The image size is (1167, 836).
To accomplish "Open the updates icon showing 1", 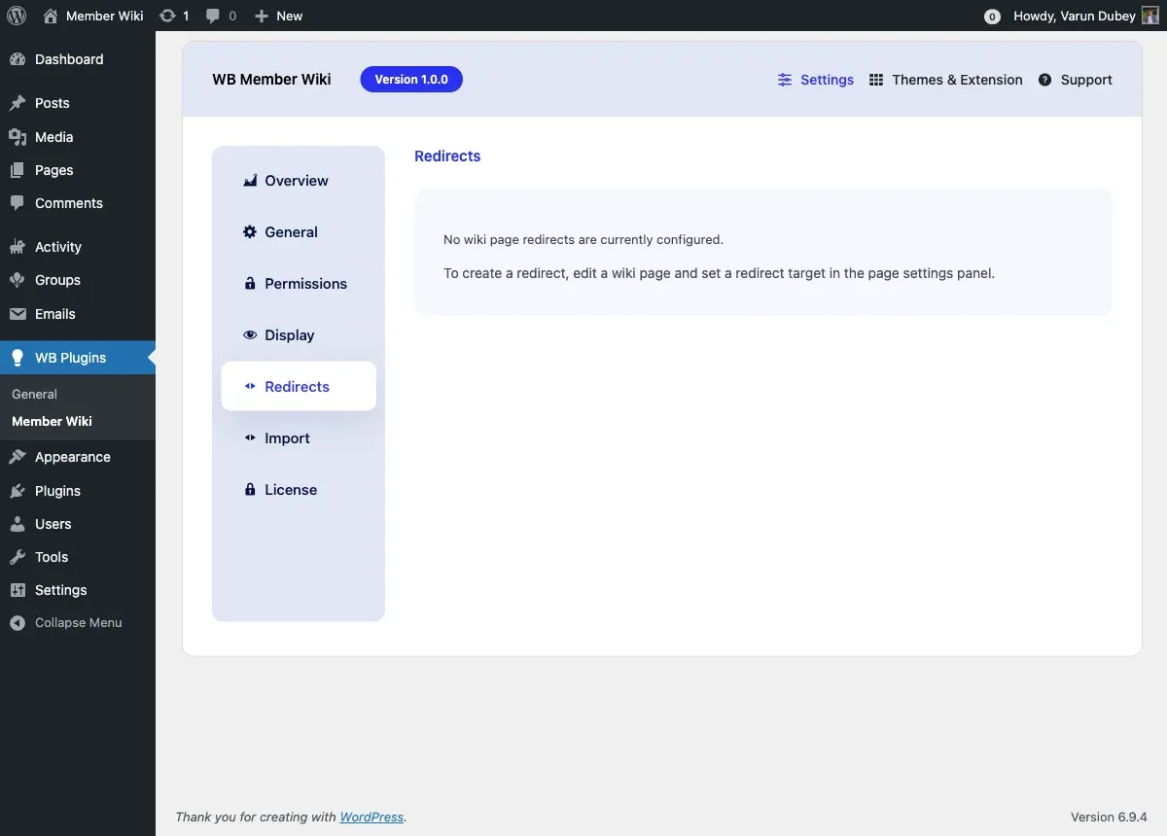I will (167, 16).
